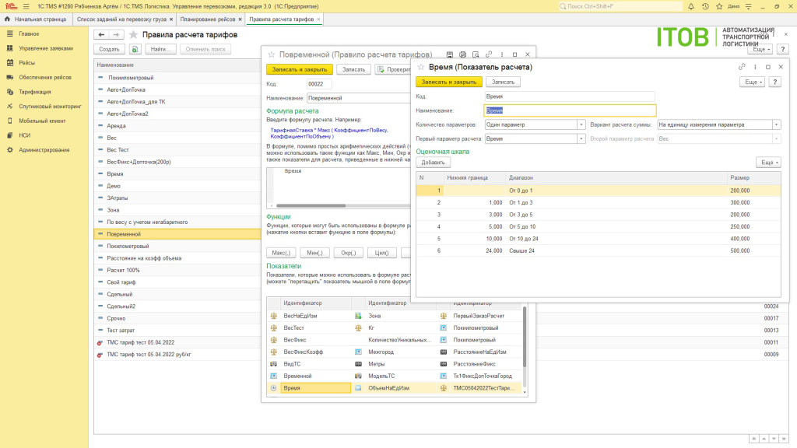Copy link icon in Повременной window
797x448 pixels.
click(489, 54)
